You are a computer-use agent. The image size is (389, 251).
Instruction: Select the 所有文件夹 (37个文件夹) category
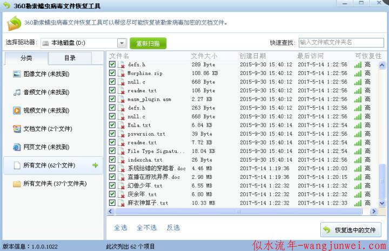coord(53,184)
